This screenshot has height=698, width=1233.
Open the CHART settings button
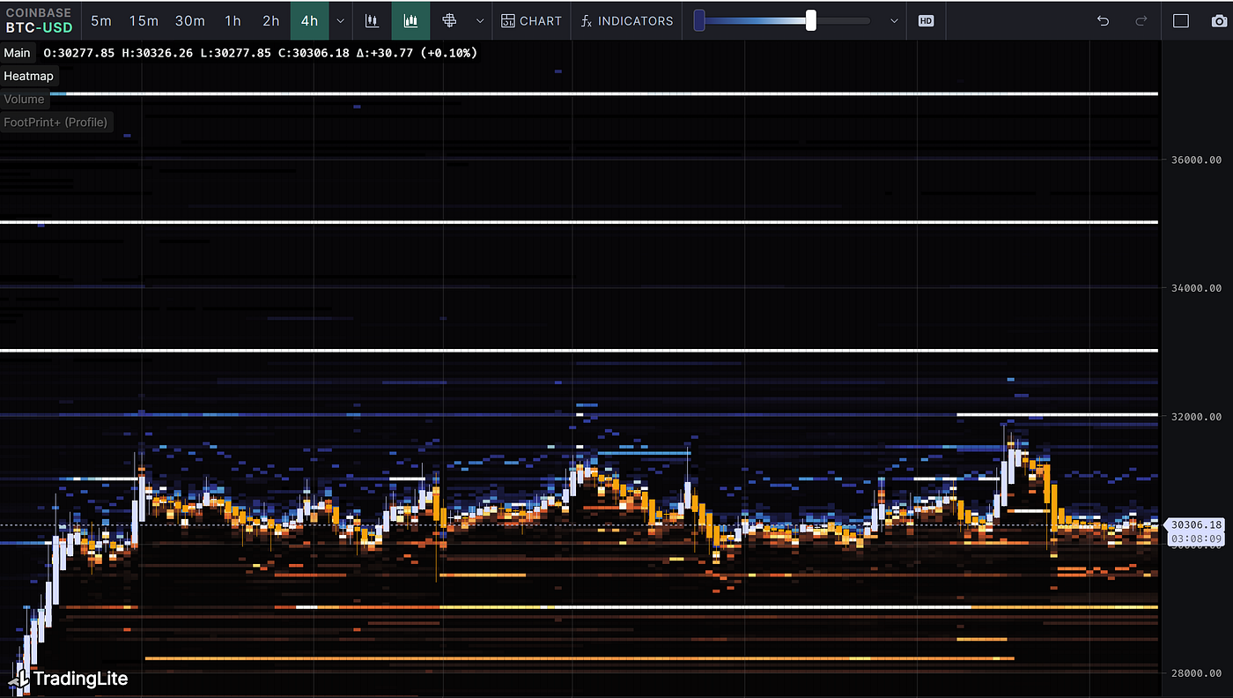[x=531, y=20]
